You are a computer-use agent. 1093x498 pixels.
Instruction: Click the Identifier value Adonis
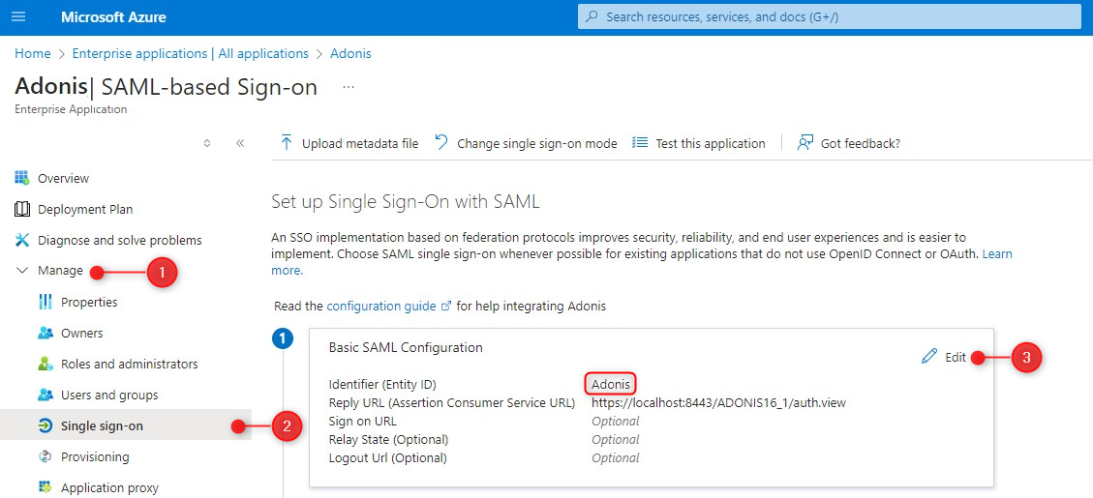coord(611,384)
